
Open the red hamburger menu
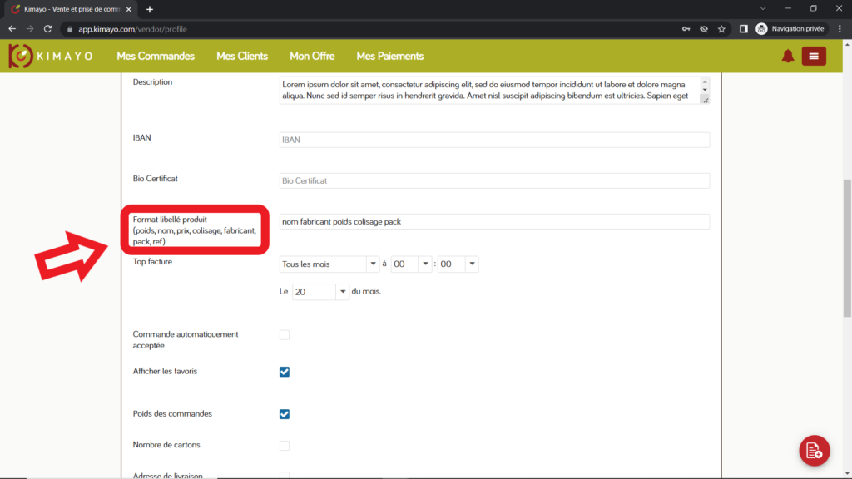pos(814,56)
